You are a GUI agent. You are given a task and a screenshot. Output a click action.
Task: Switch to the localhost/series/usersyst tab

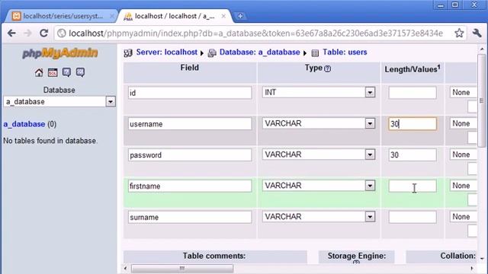(62, 16)
